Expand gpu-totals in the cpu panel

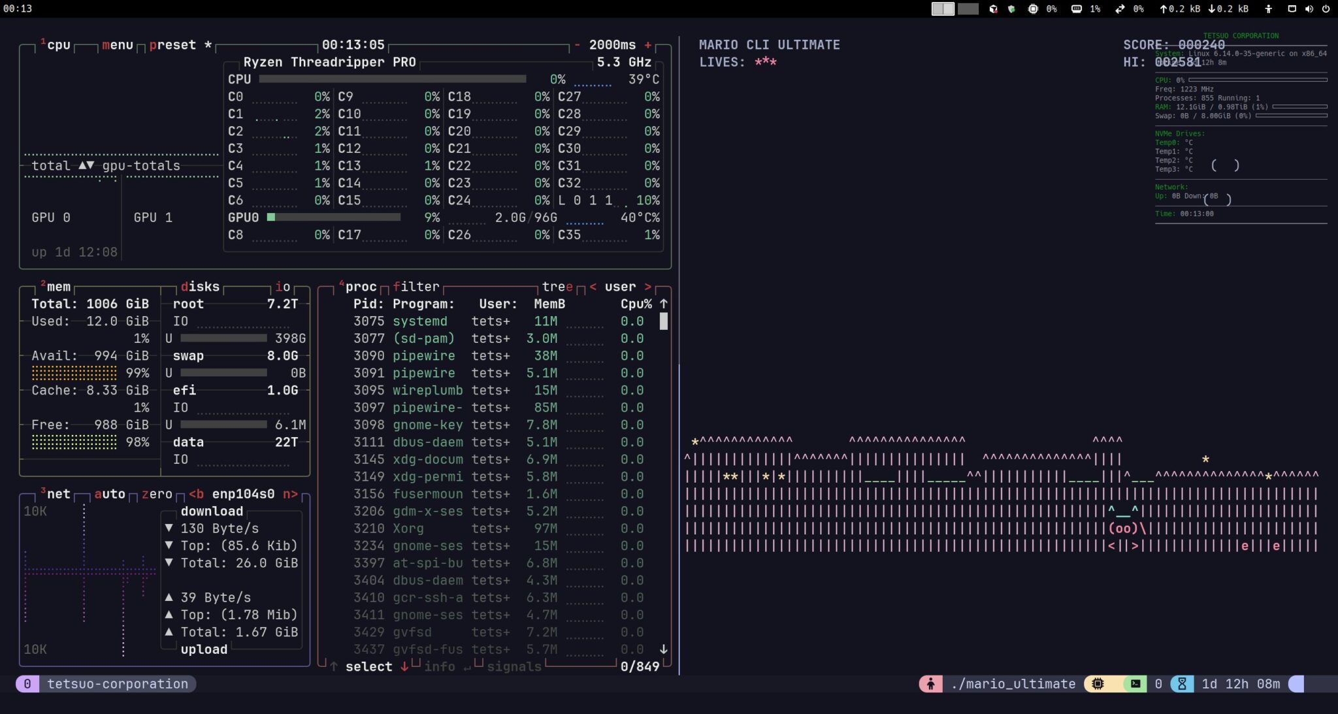tap(142, 165)
